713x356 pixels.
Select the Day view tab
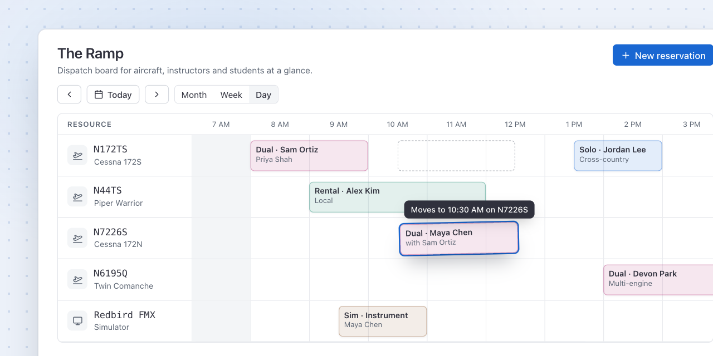pyautogui.click(x=263, y=95)
